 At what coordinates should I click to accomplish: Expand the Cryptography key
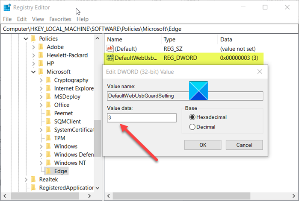tap(41, 80)
